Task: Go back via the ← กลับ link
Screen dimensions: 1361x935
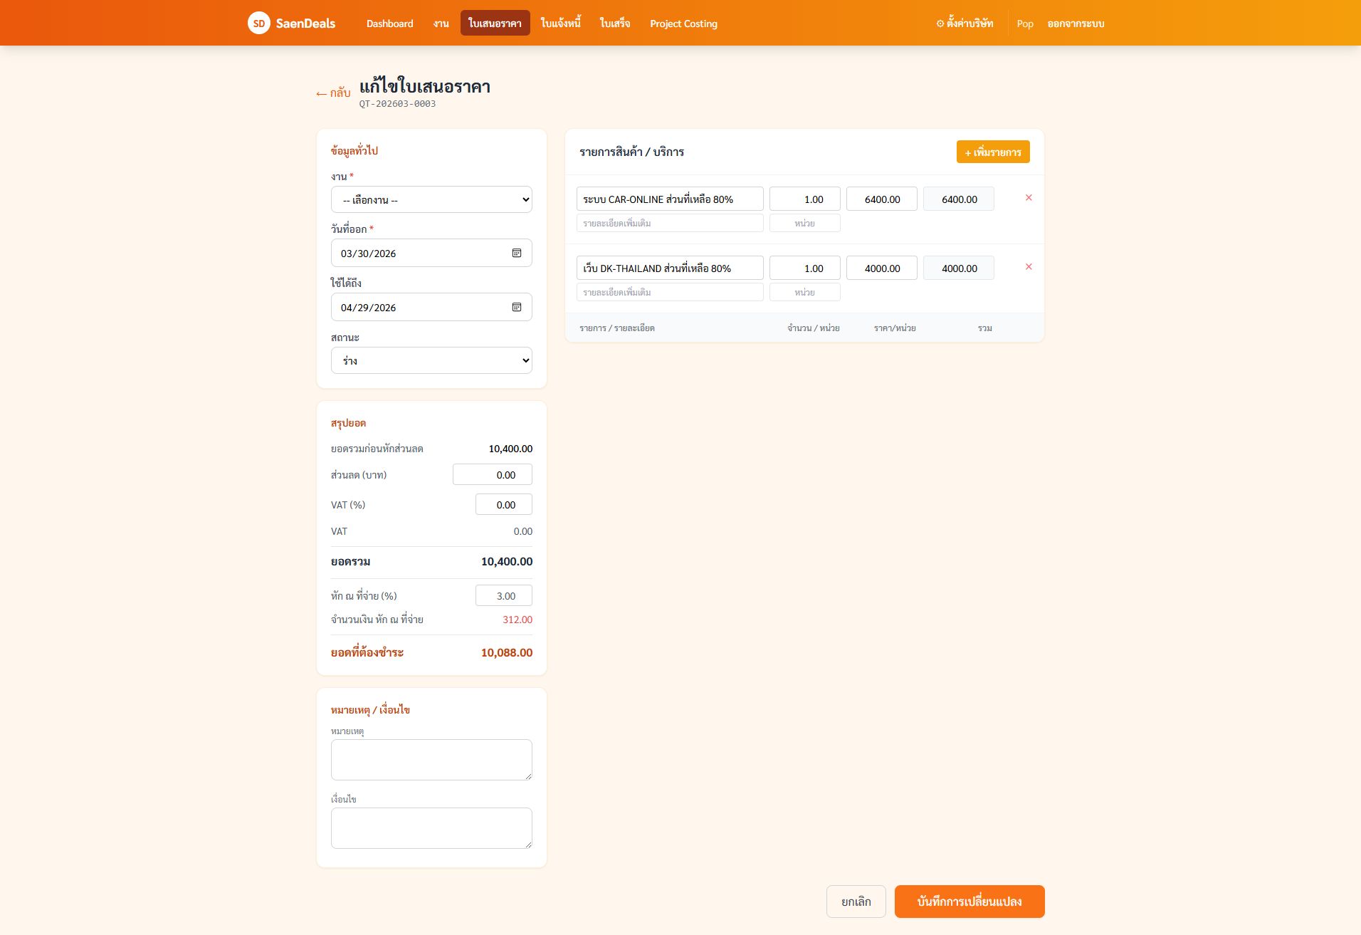Action: 333,93
